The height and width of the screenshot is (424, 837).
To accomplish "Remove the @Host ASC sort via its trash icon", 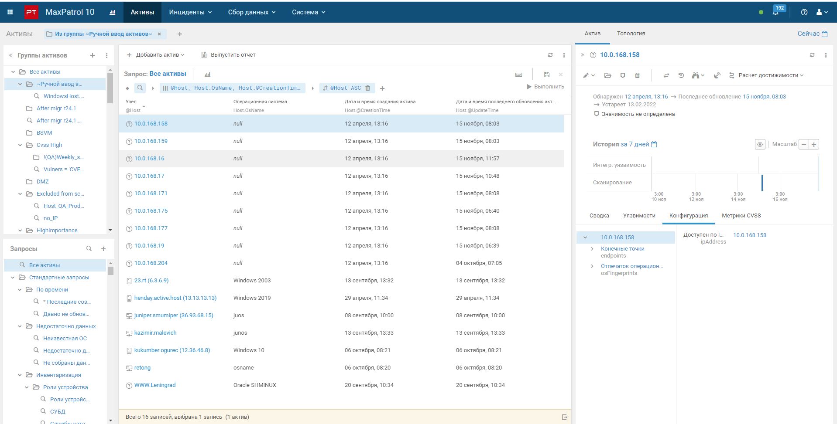I will click(x=368, y=88).
